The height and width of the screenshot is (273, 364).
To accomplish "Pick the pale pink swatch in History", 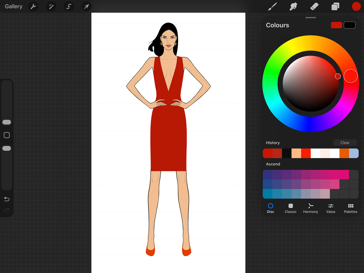I will 325,153.
